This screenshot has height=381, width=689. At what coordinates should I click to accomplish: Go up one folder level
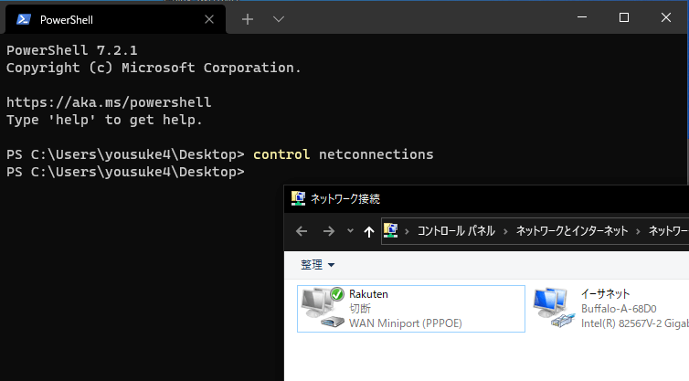click(369, 231)
